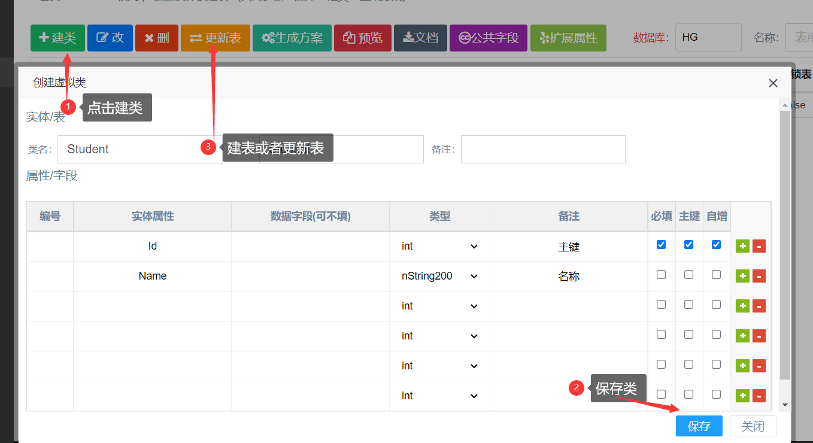
Task: Click the green 建类 create class button
Action: (57, 38)
